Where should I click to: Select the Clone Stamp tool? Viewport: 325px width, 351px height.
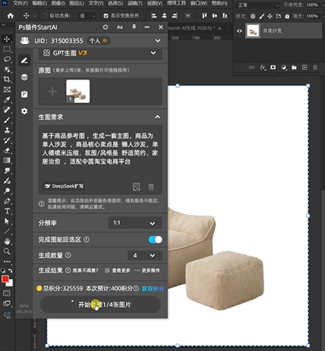(x=7, y=130)
